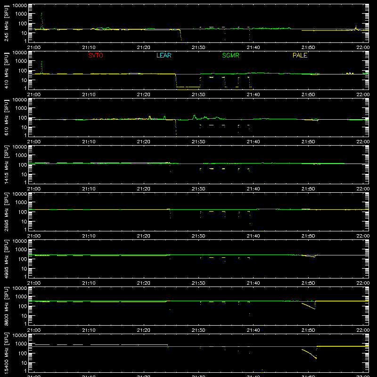Click the yellow dropout step near 21:26 in the 410 MHz plot
The width and height of the screenshot is (377, 377).
176,81
